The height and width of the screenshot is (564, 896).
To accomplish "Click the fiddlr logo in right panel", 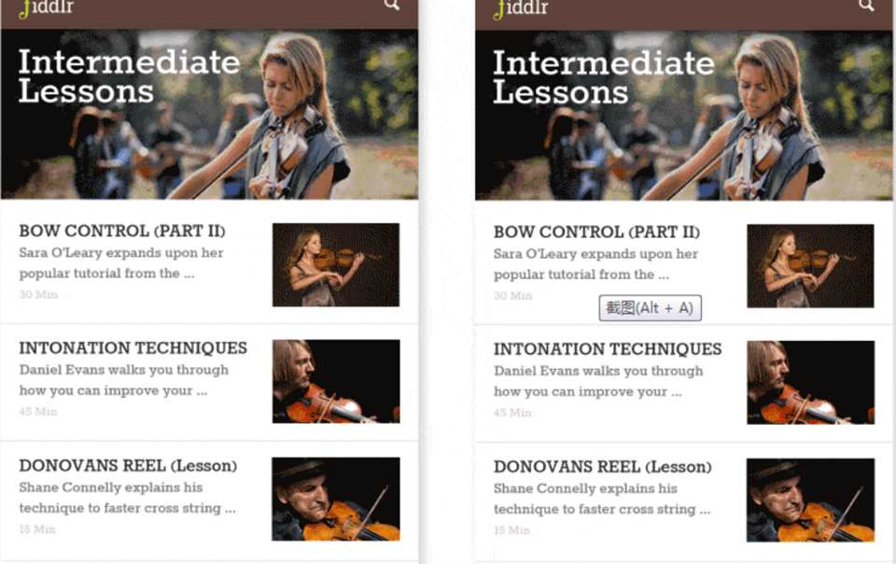I will [521, 8].
